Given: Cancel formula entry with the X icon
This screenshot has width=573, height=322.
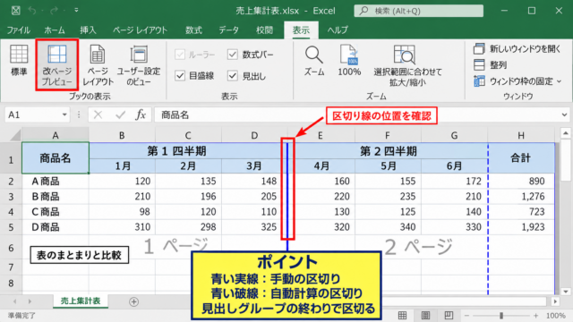Looking at the screenshot, I should pos(98,115).
